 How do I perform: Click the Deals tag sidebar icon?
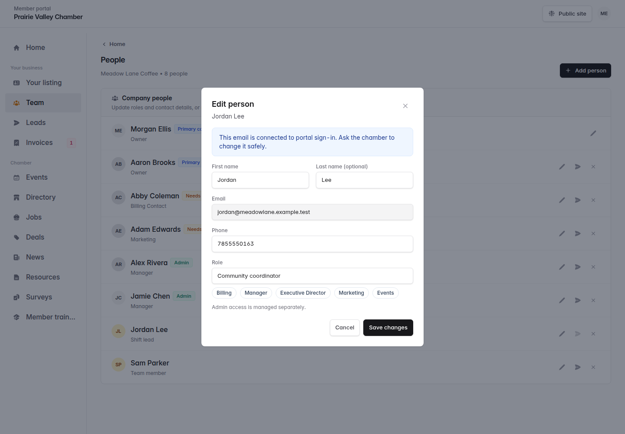pyautogui.click(x=16, y=237)
